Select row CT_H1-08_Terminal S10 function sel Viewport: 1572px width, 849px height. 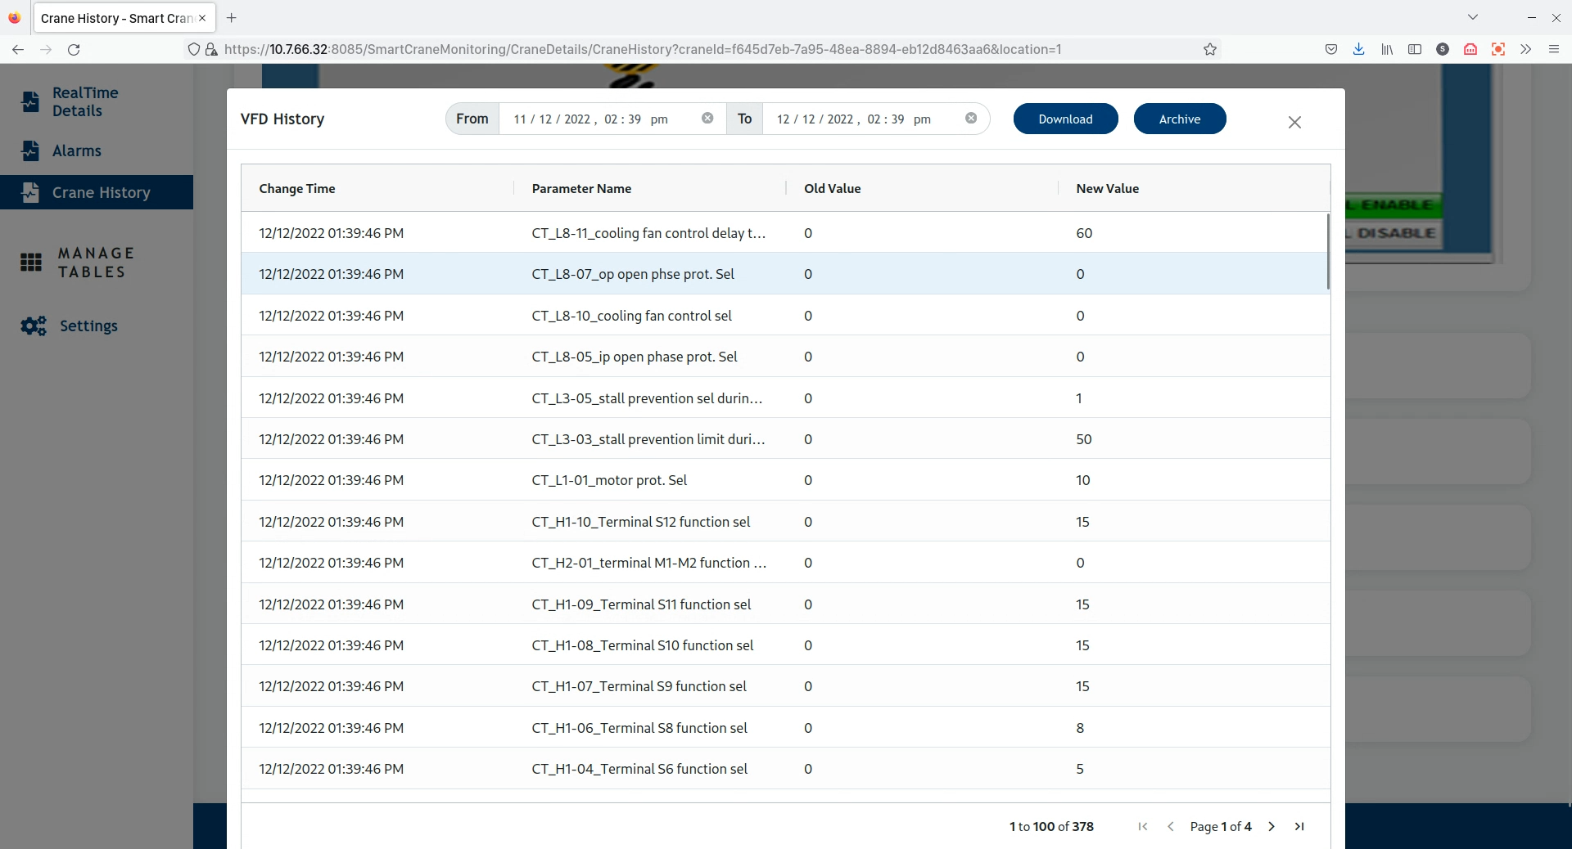point(784,645)
